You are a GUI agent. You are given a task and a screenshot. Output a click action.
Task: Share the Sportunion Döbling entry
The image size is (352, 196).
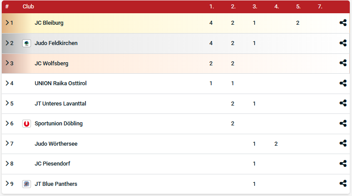[343, 124]
